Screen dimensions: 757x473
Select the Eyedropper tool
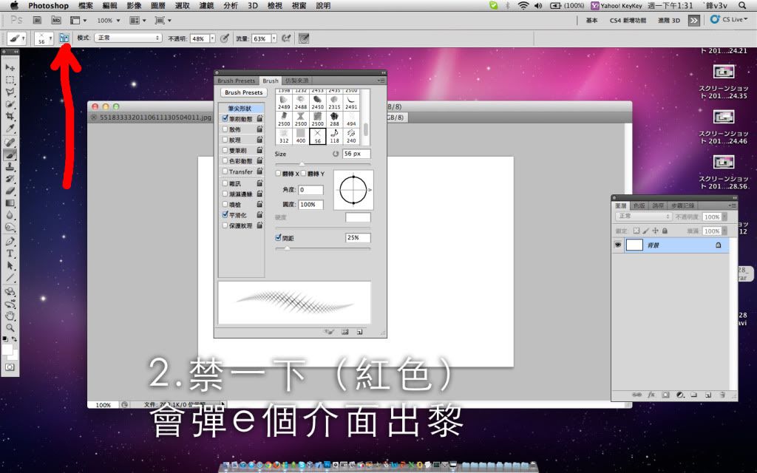[10, 129]
